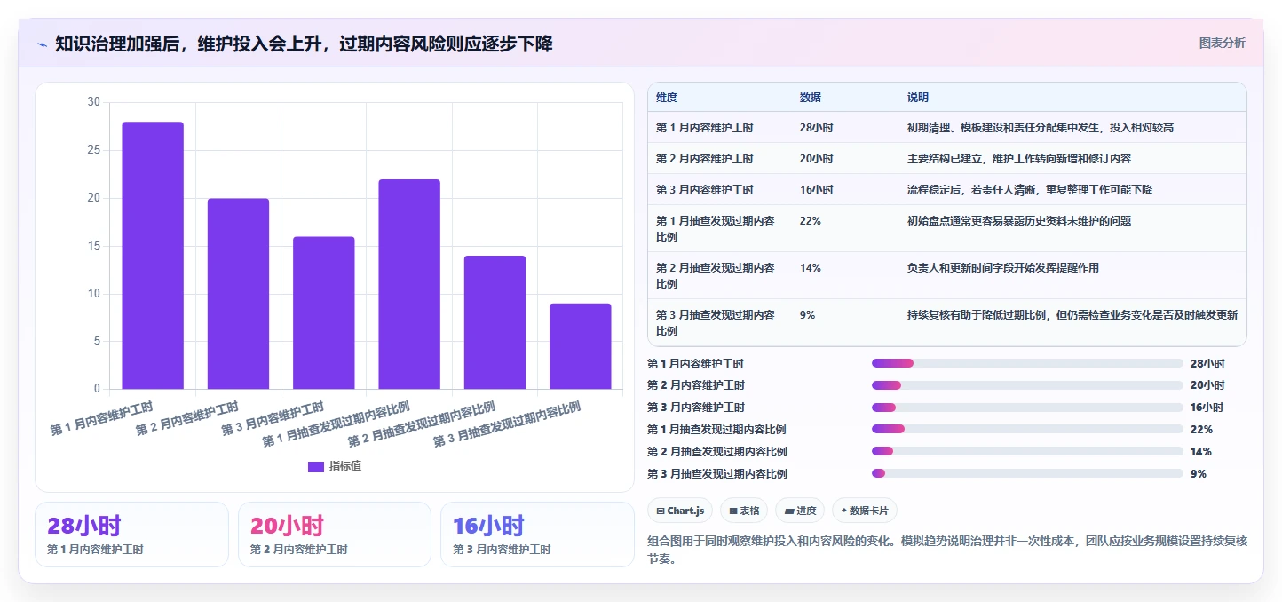Click the 维度 table column header
This screenshot has width=1282, height=602.
point(667,98)
